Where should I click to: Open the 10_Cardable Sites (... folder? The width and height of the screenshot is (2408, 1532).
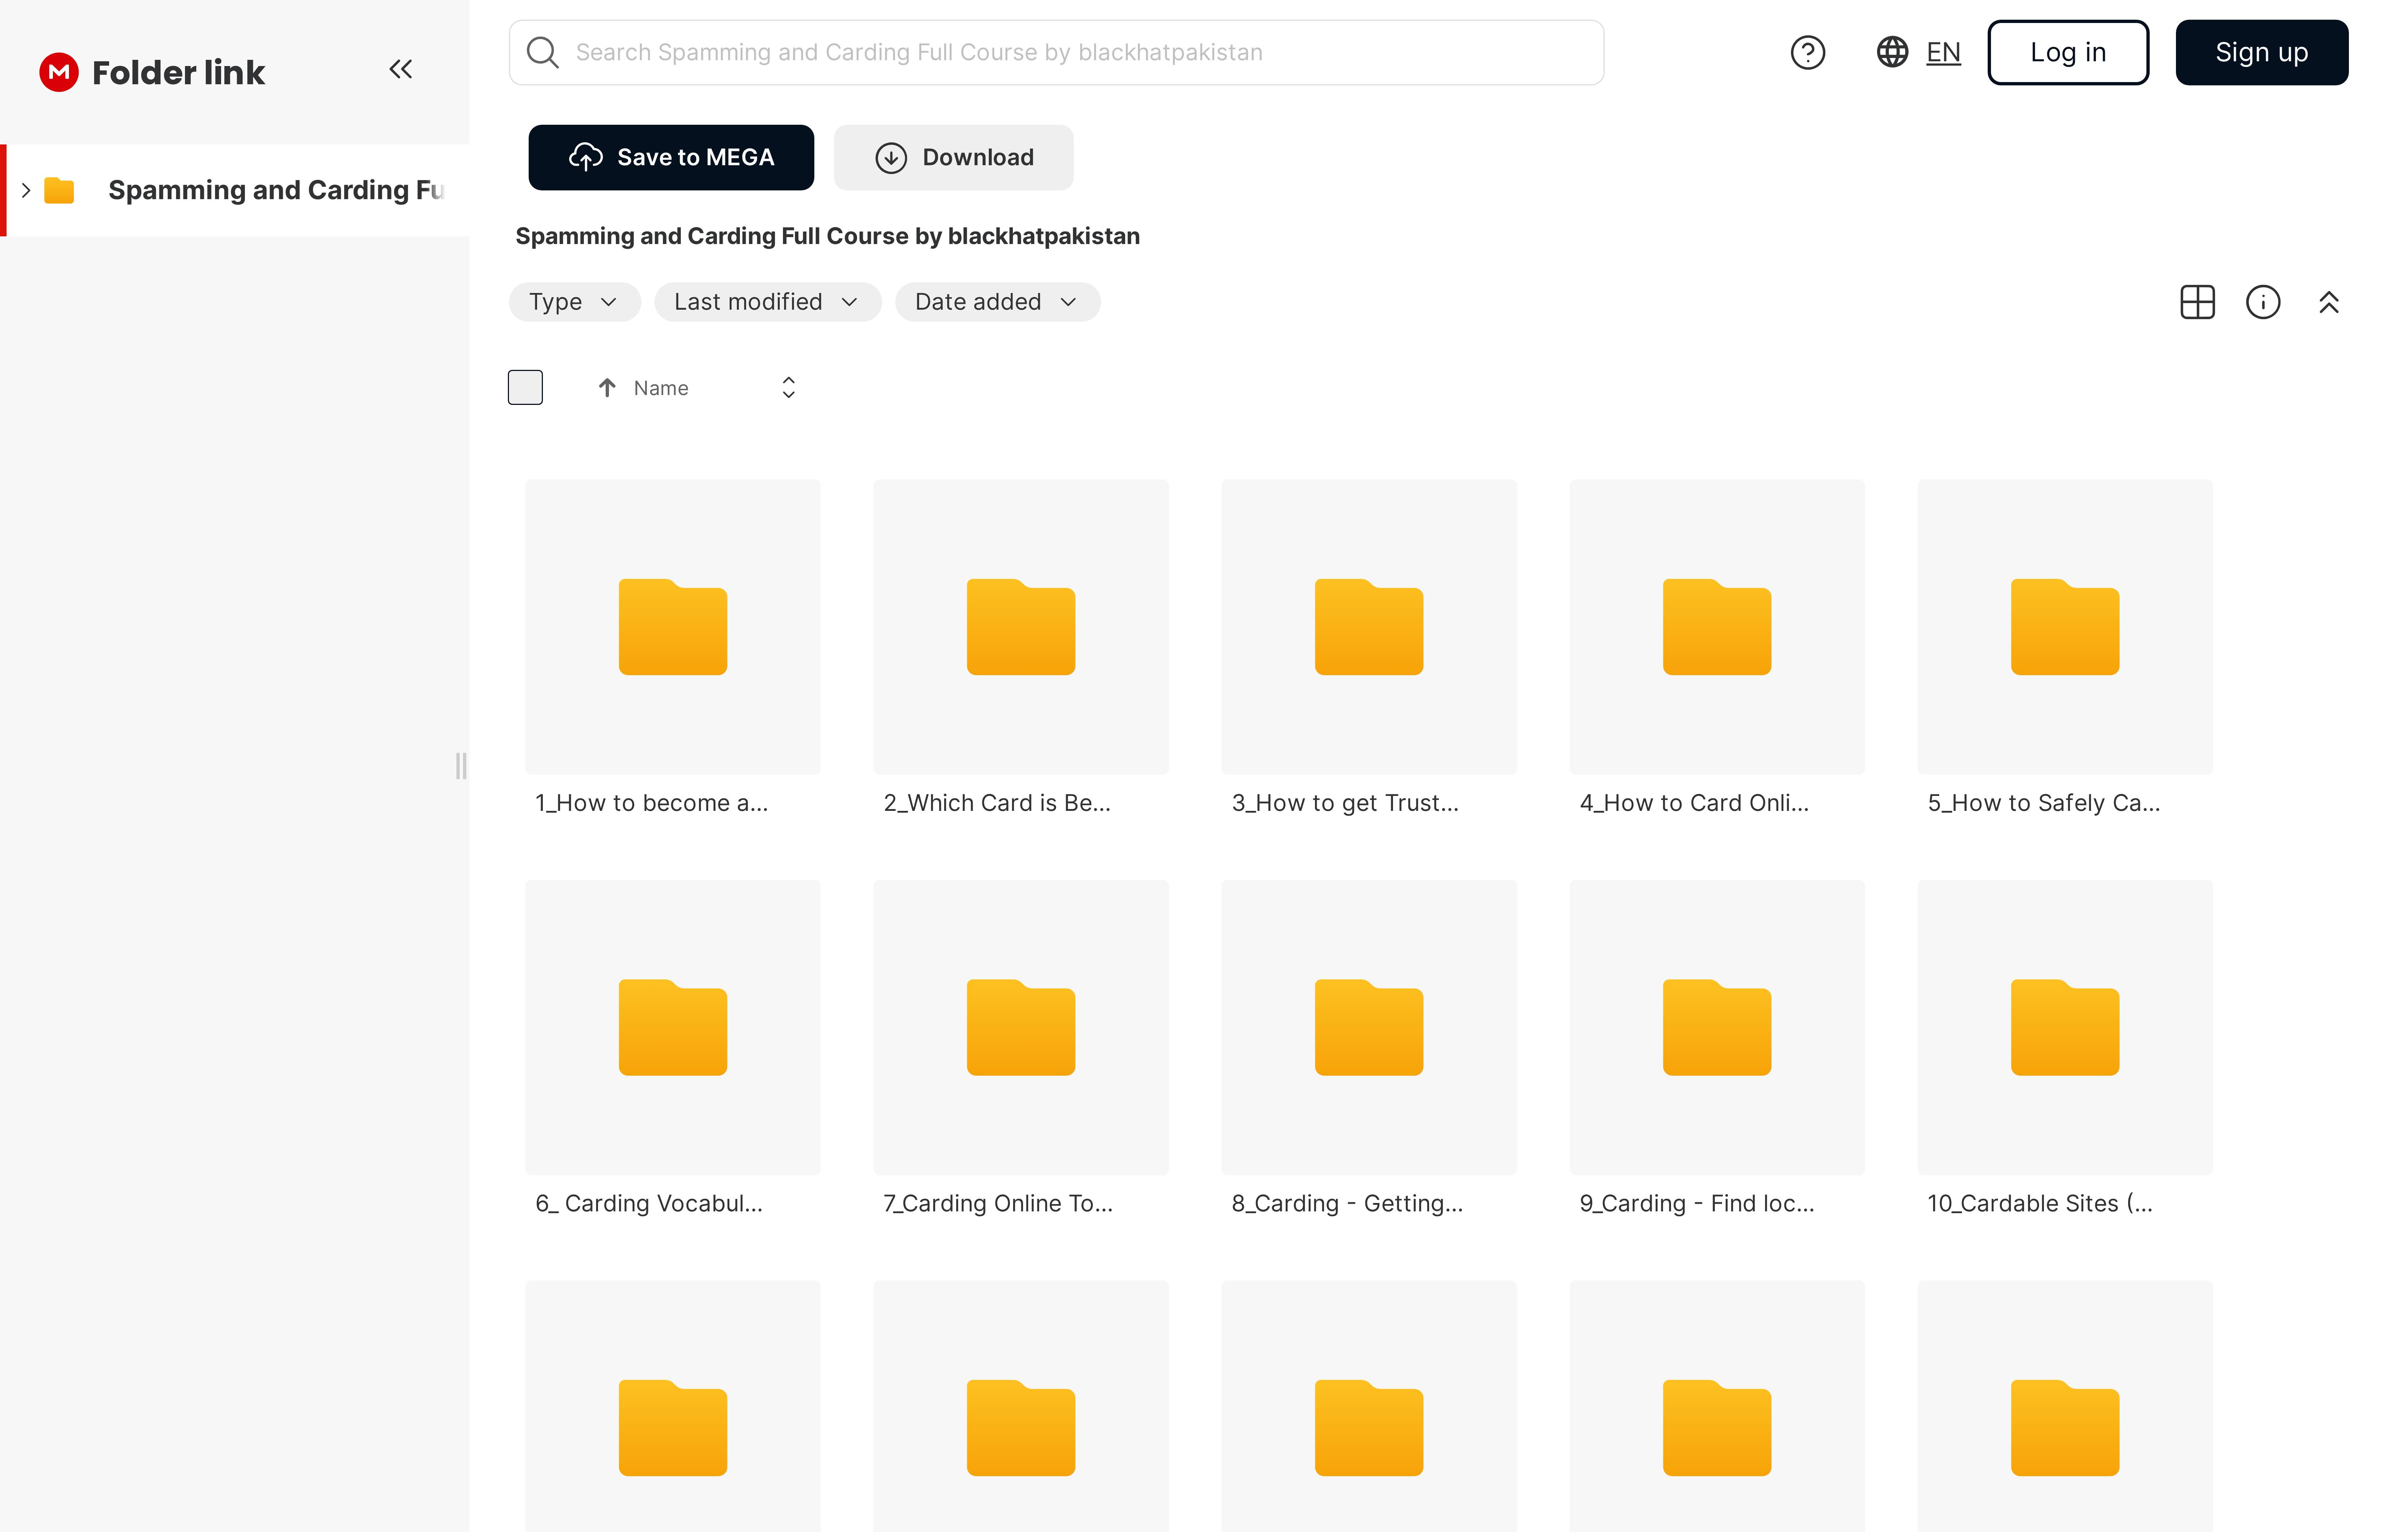pyautogui.click(x=2065, y=1051)
